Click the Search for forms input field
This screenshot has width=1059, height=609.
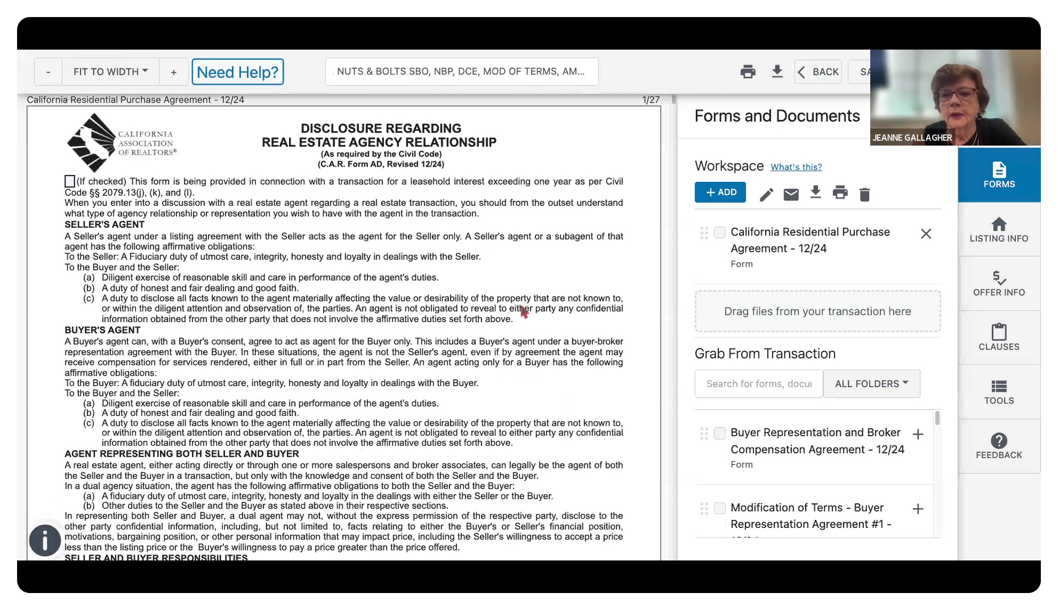coord(758,384)
